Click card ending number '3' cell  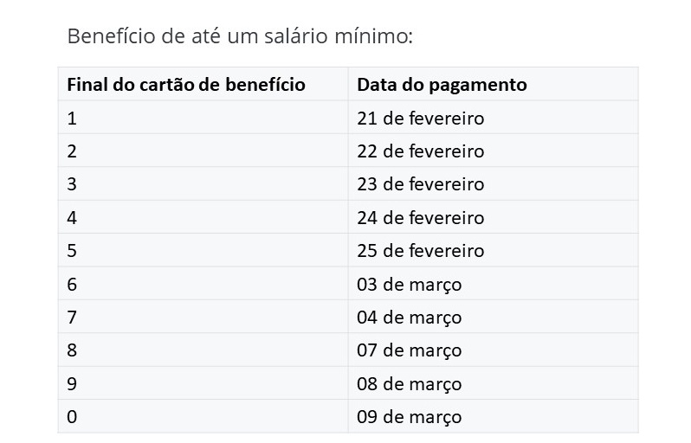coord(72,184)
